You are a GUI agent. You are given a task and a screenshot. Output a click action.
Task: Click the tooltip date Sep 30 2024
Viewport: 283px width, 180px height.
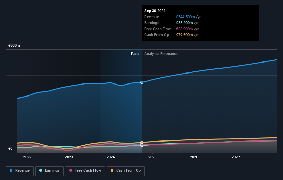pyautogui.click(x=155, y=11)
